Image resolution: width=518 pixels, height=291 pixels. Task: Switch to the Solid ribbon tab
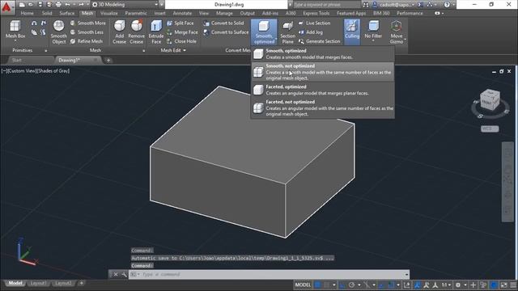pos(47,13)
